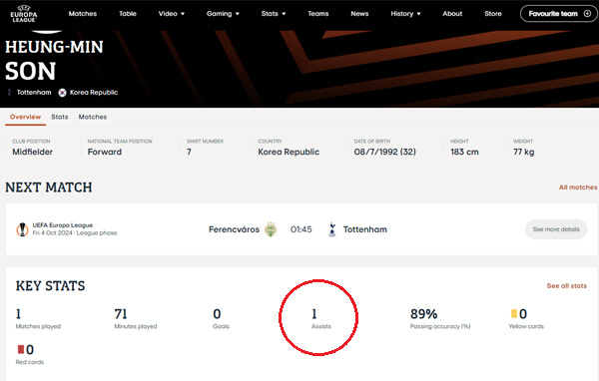Go to the Teams page
The width and height of the screenshot is (599, 381).
[318, 14]
